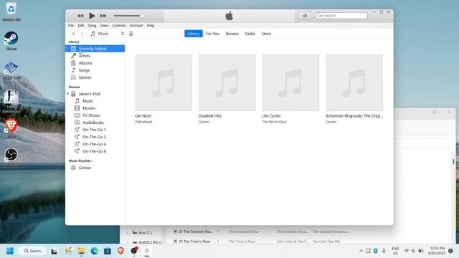Collapse the Jason's iPod device tree

click(x=68, y=94)
